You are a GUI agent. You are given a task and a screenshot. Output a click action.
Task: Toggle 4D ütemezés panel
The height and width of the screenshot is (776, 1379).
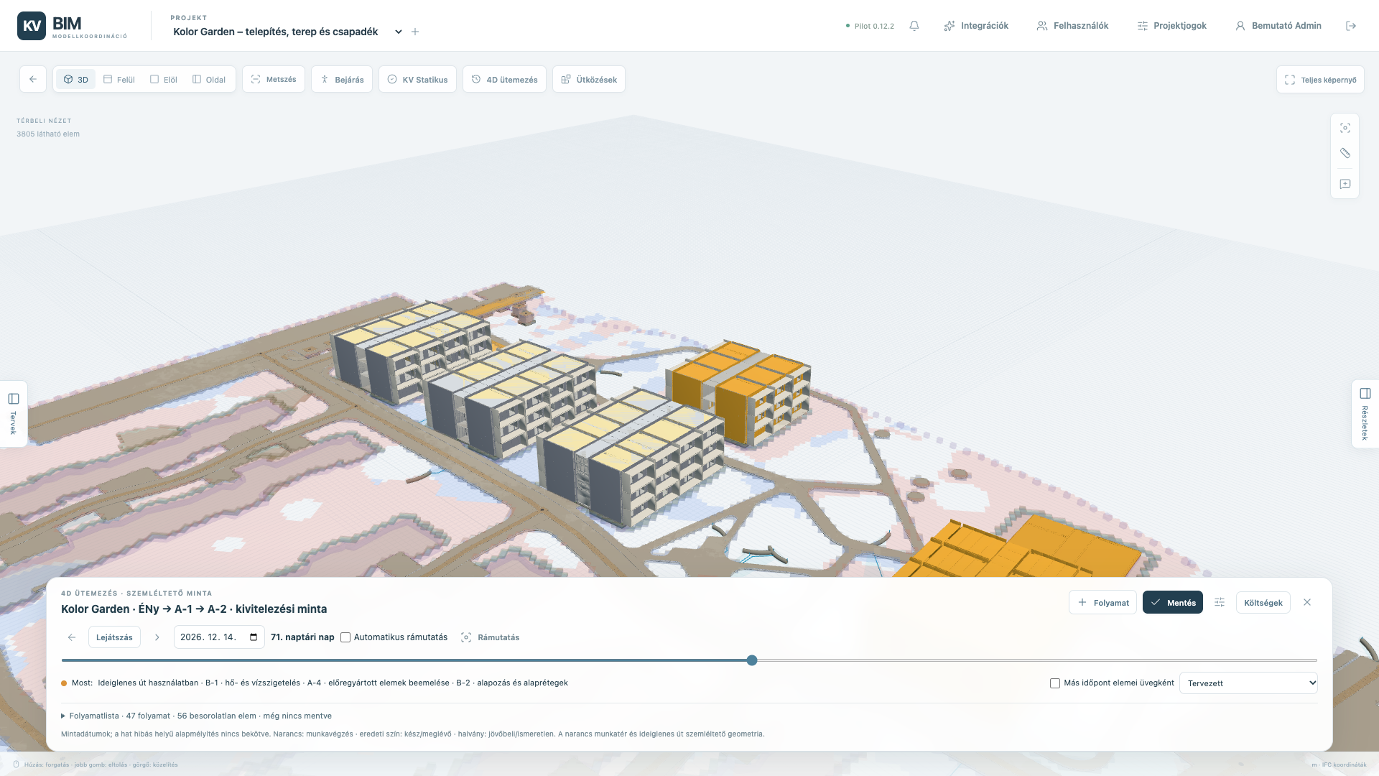(504, 79)
